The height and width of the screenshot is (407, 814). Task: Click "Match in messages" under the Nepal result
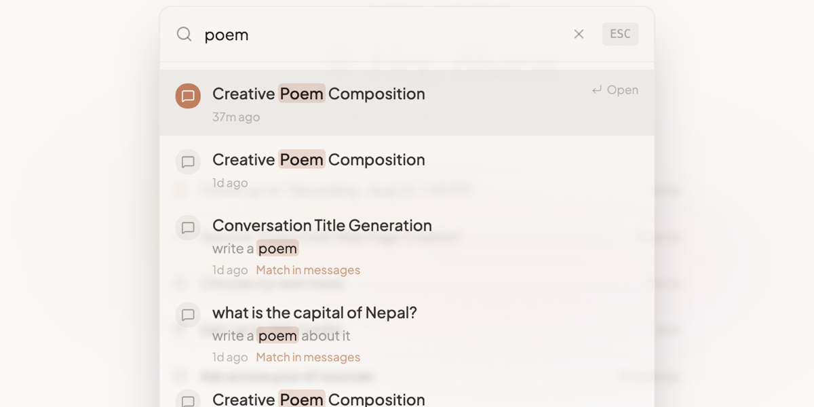coord(308,357)
